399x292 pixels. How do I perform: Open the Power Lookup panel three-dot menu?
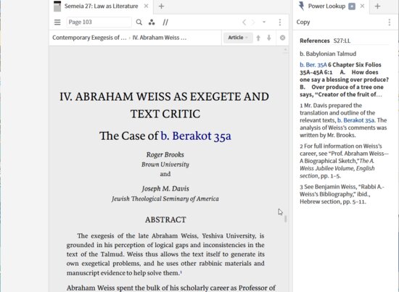[x=390, y=22]
